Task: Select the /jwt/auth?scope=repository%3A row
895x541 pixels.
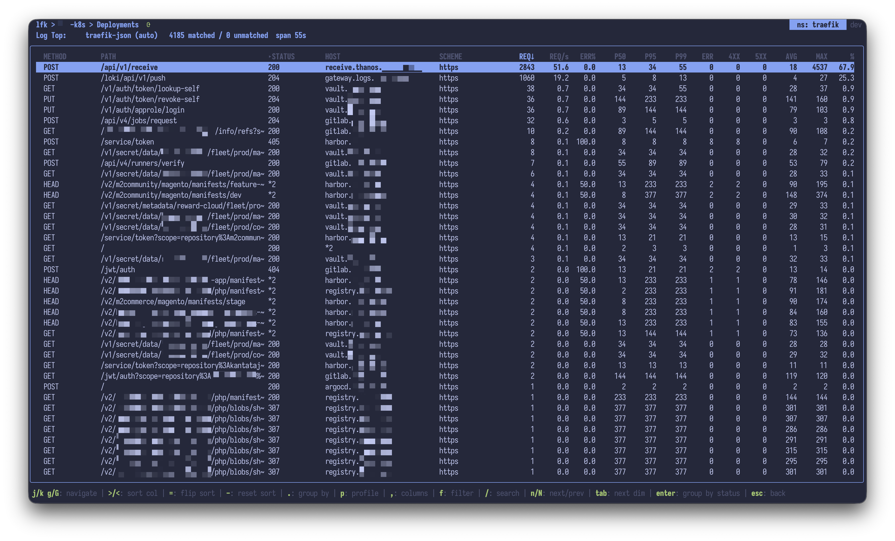Action: coord(445,376)
